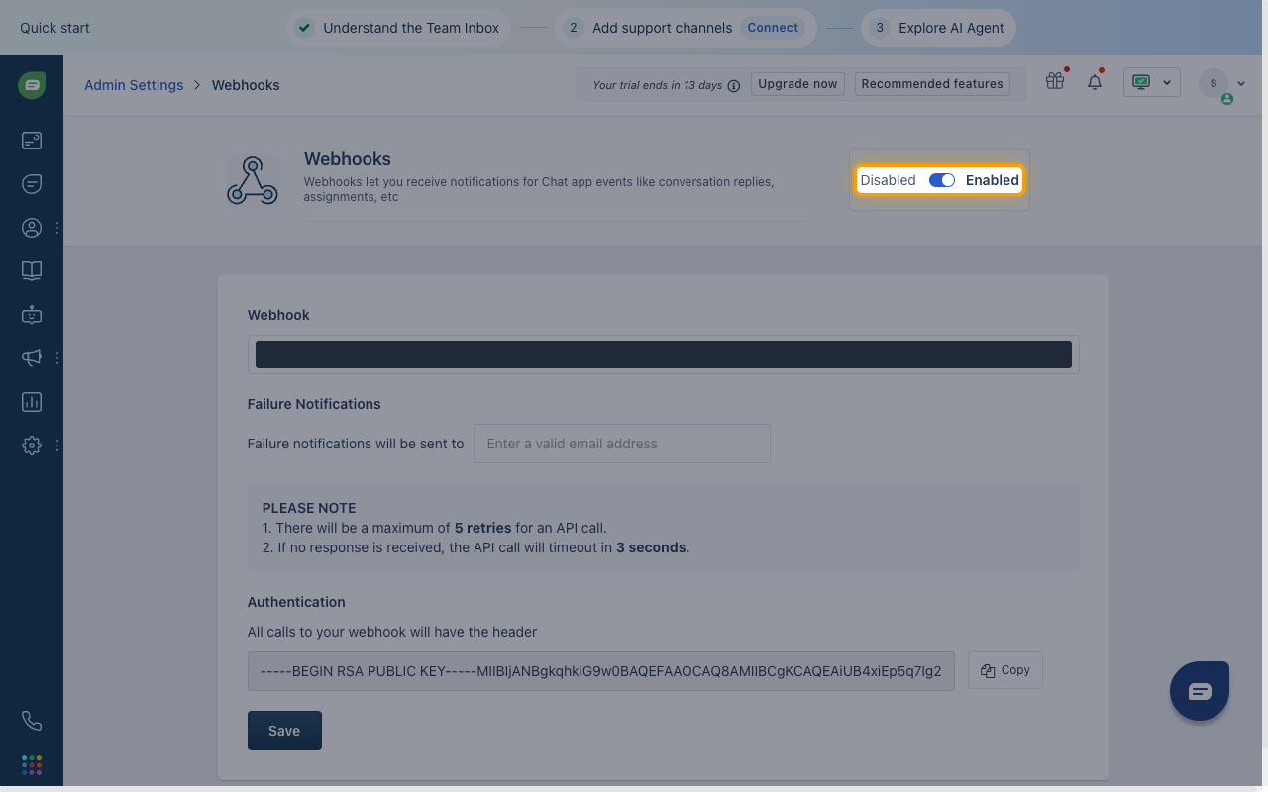Open the conversations chat bubble sidebar icon
1268x792 pixels.
tap(32, 184)
